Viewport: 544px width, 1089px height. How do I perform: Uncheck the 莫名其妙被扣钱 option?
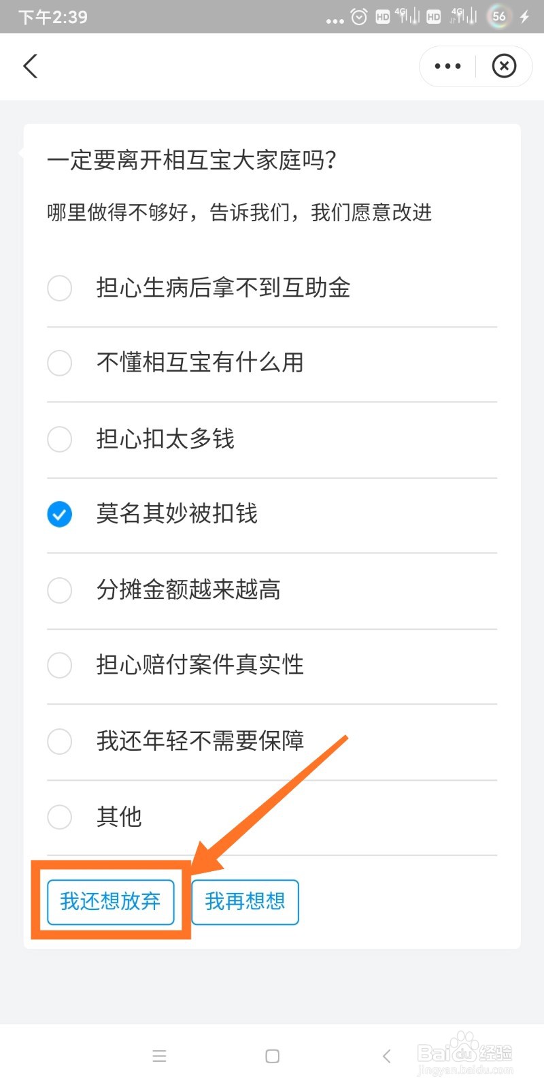click(x=60, y=514)
